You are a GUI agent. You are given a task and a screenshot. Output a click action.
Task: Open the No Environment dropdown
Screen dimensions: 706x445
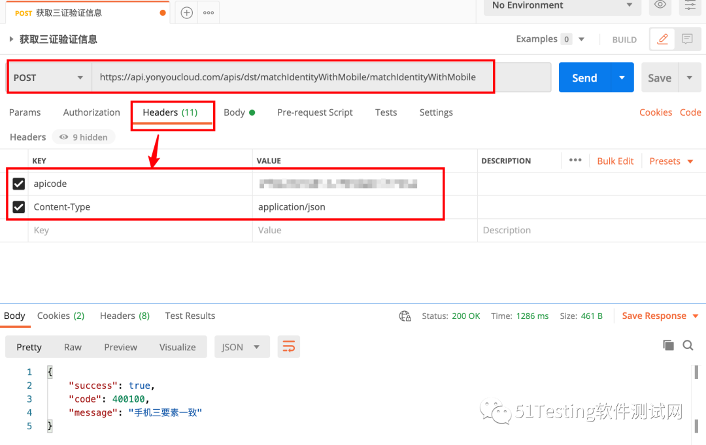tap(561, 6)
